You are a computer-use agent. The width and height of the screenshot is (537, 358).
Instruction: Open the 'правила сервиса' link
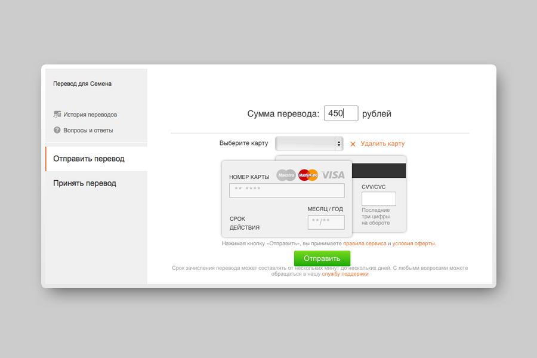365,243
